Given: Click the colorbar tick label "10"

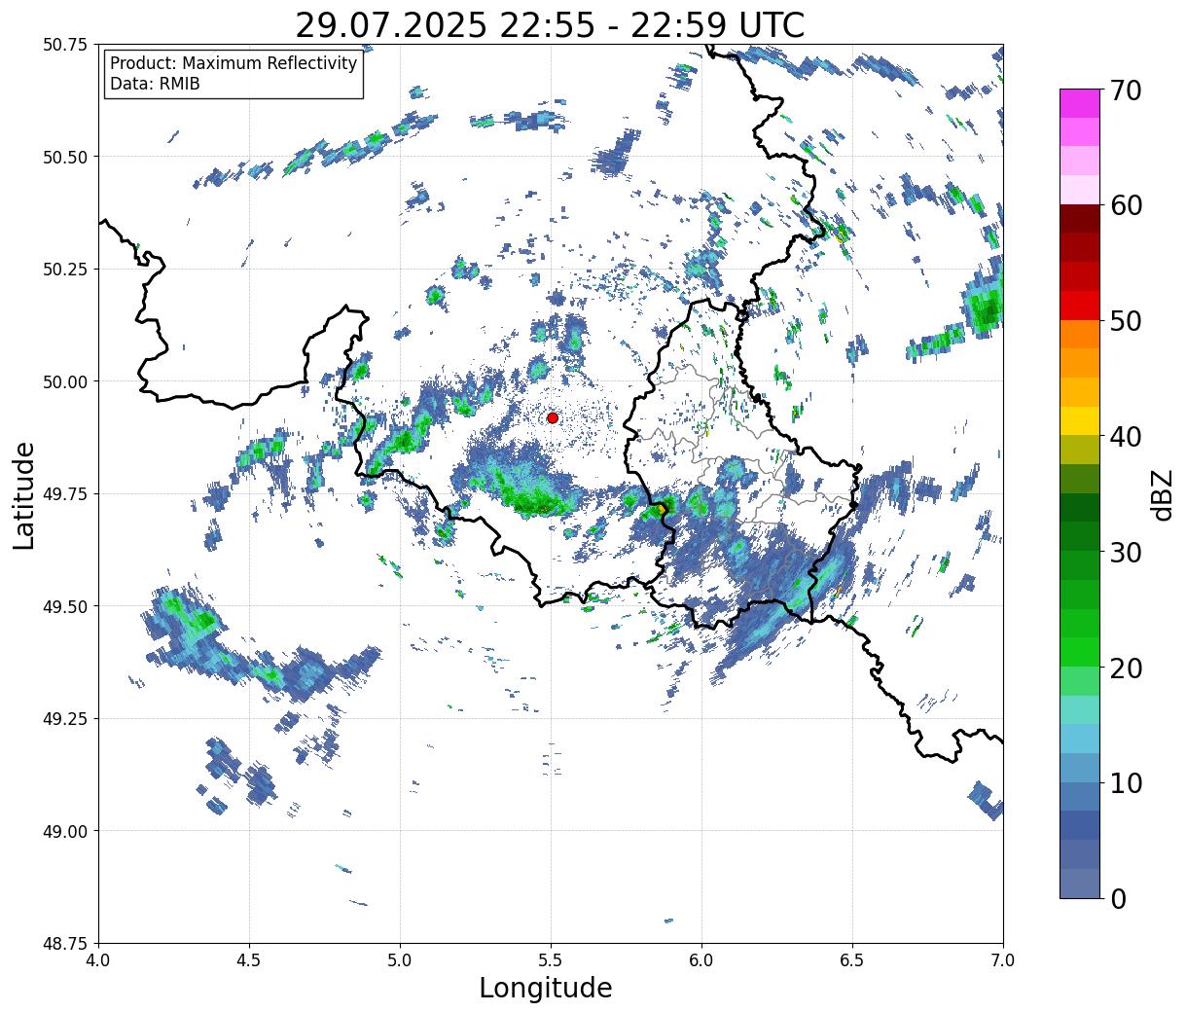Looking at the screenshot, I should coord(1127,783).
